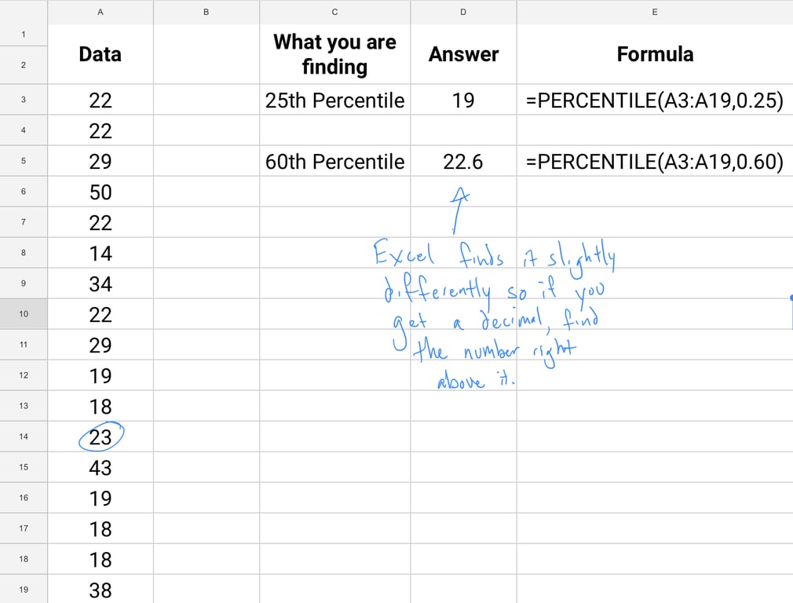The image size is (793, 603).
Task: Click the answer cell showing 19
Action: coord(463,100)
